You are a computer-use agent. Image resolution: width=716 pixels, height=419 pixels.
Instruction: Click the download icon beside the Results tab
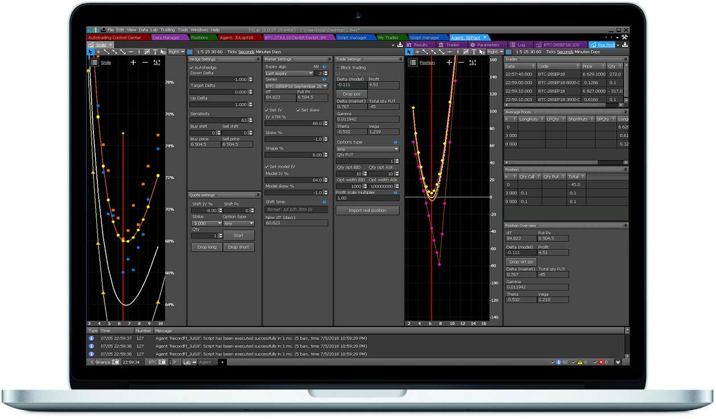point(400,44)
